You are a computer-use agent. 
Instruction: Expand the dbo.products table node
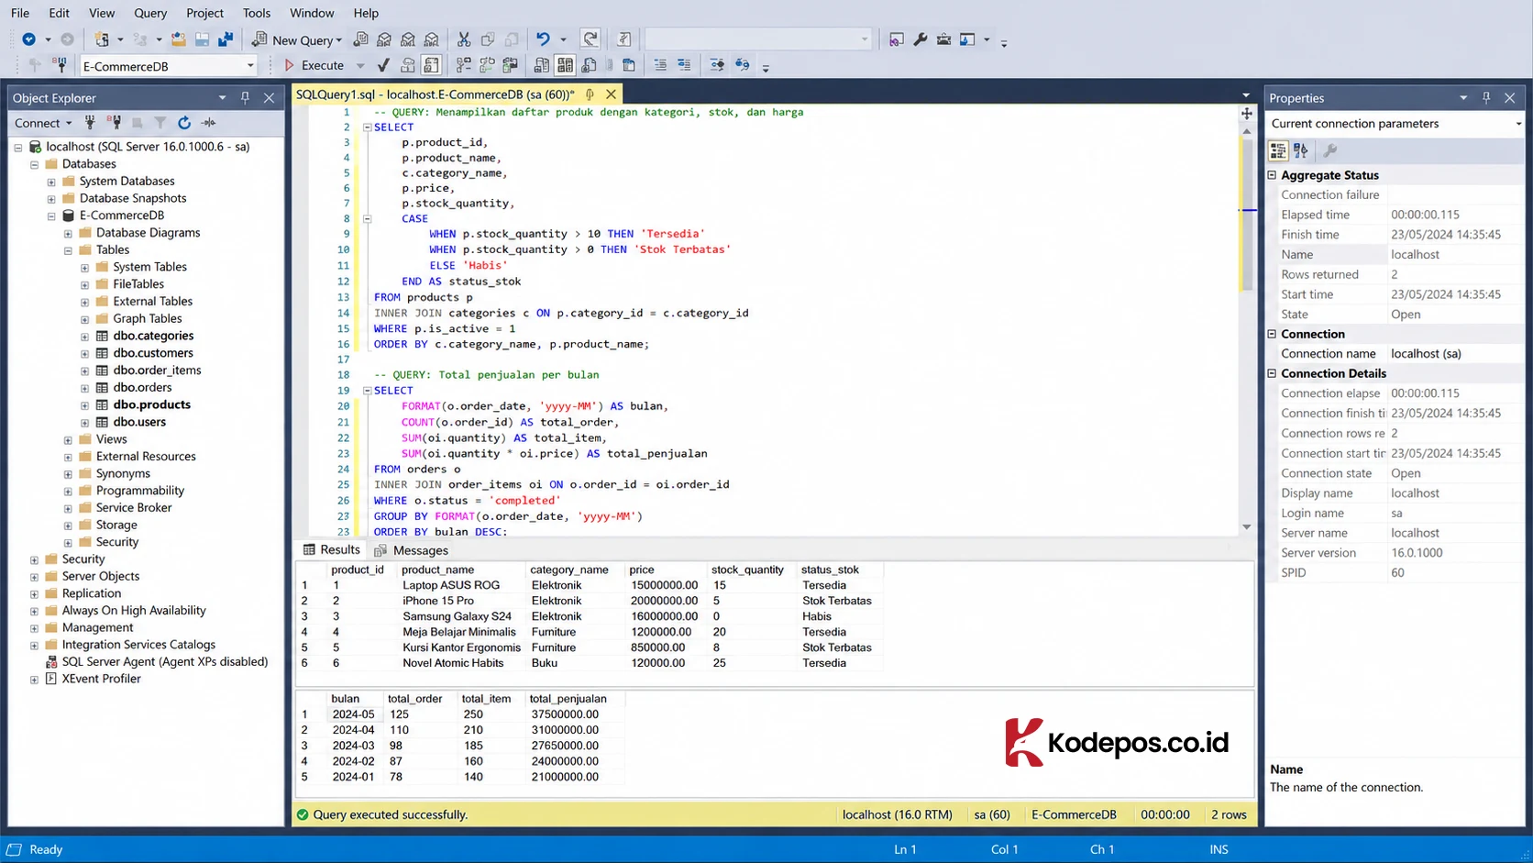84,404
